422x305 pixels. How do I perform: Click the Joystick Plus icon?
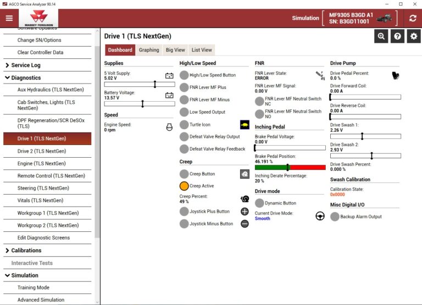click(245, 212)
